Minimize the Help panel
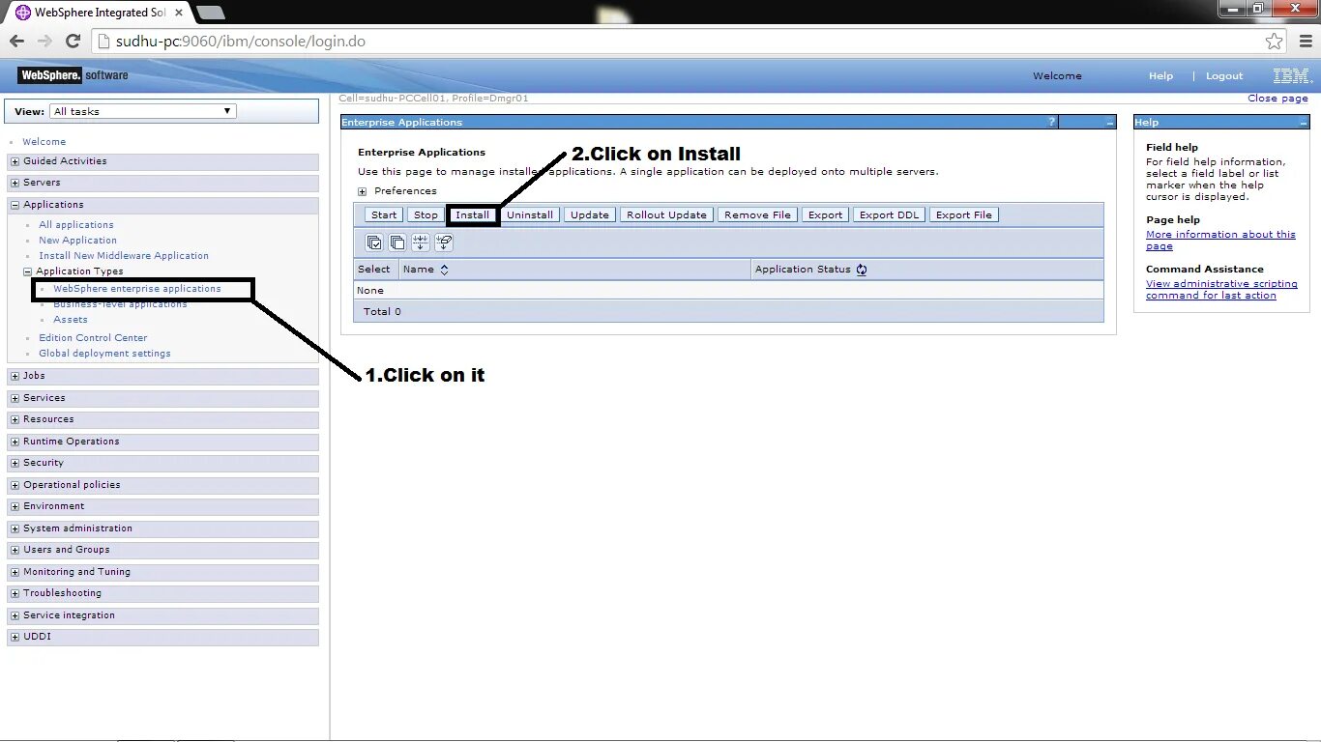 (x=1304, y=123)
